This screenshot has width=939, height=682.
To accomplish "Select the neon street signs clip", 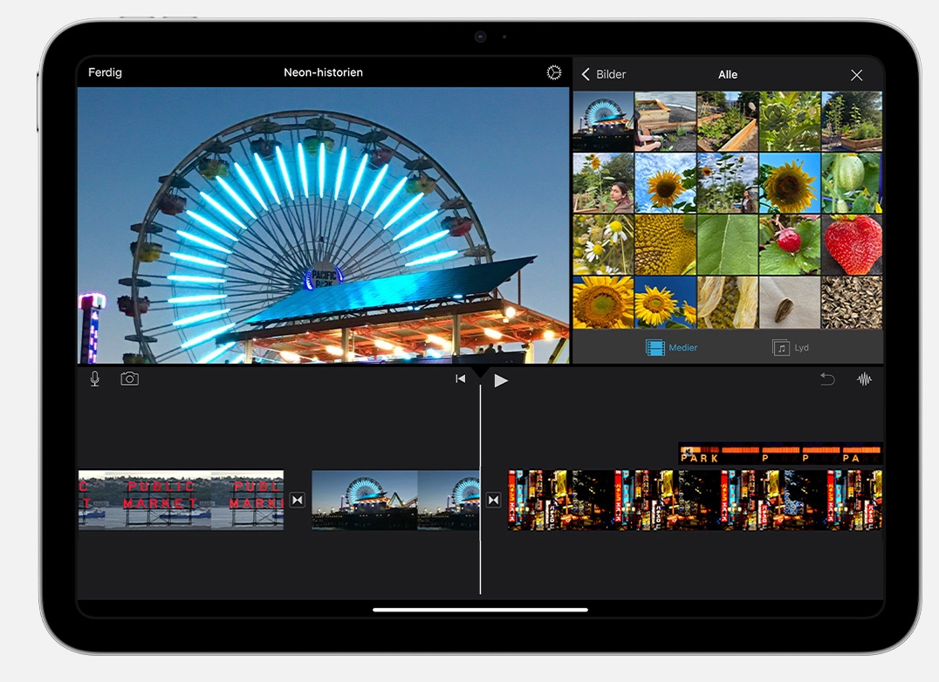I will tap(695, 500).
